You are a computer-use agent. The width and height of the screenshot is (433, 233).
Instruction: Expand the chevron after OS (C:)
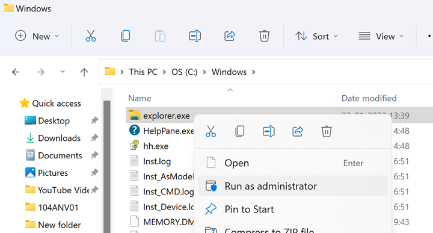pos(204,72)
